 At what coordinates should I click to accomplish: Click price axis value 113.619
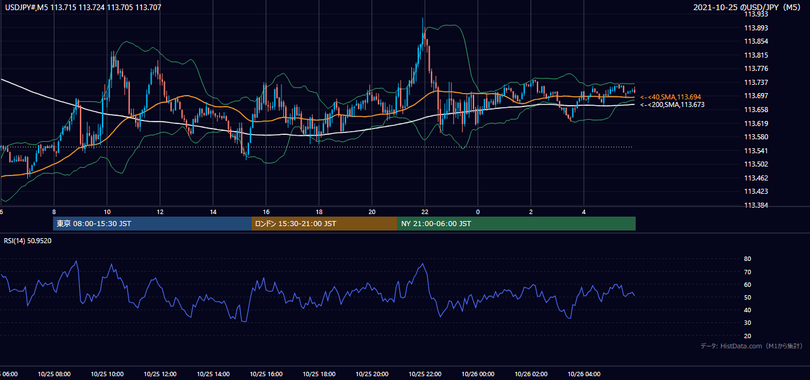point(755,123)
